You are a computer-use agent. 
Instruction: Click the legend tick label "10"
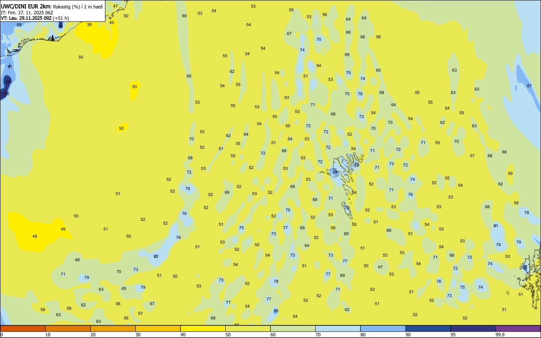tap(48, 335)
